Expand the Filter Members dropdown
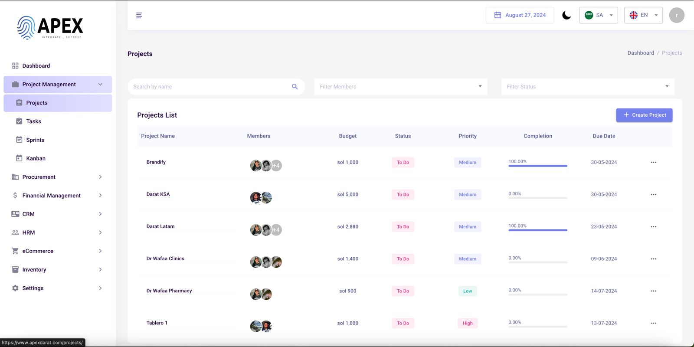The height and width of the screenshot is (347, 694). (x=401, y=87)
